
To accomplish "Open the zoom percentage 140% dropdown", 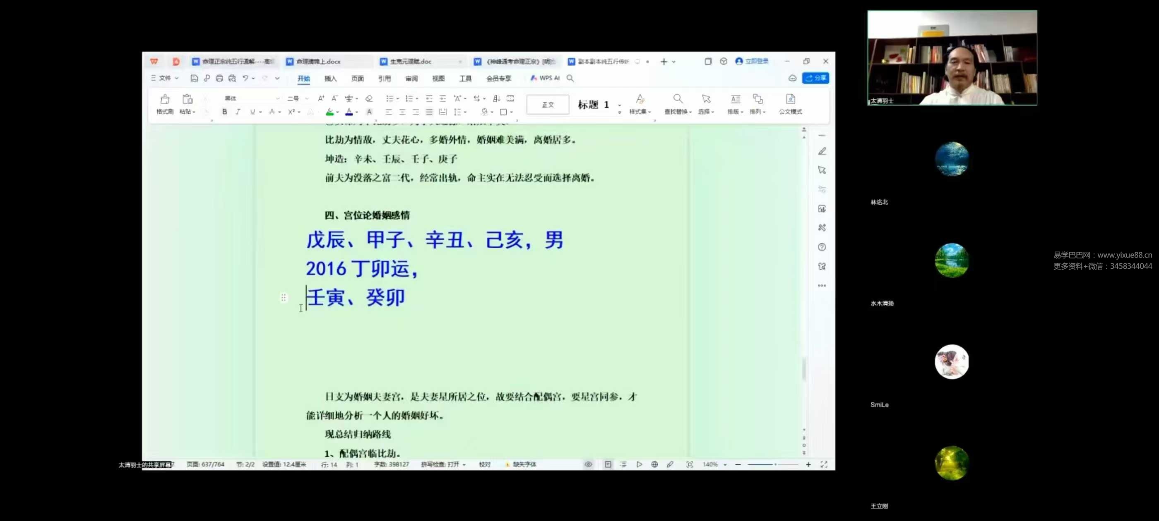I will pyautogui.click(x=725, y=464).
